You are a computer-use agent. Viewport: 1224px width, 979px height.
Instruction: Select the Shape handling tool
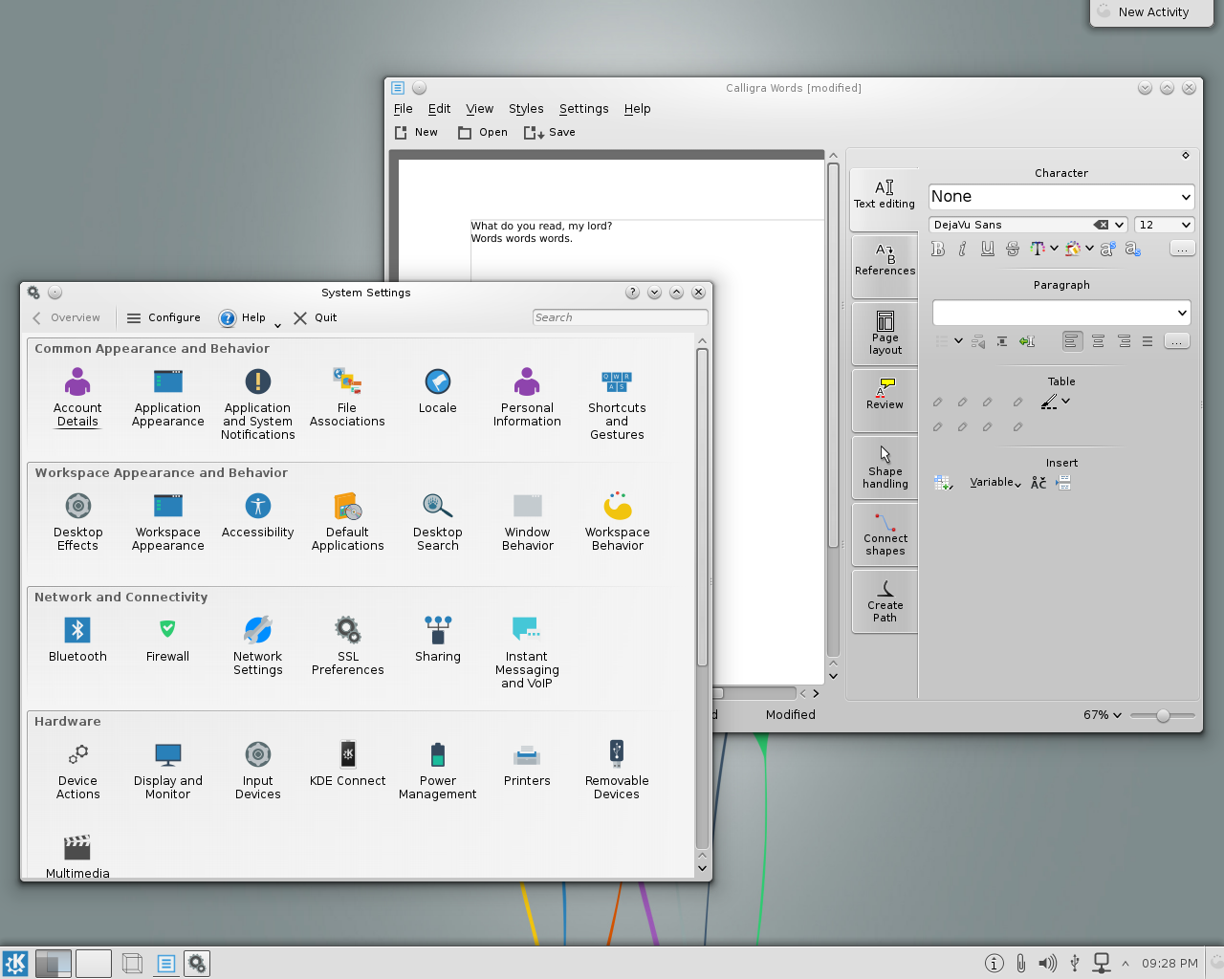coord(885,466)
